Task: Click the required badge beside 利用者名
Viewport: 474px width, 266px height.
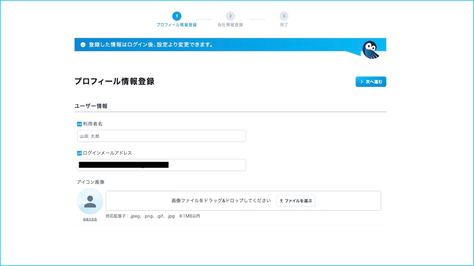Action: pos(79,124)
